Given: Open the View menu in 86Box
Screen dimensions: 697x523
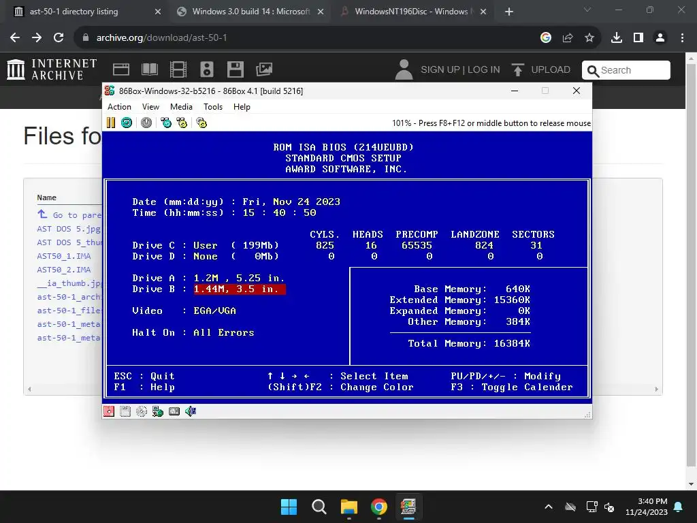Looking at the screenshot, I should click(x=150, y=107).
